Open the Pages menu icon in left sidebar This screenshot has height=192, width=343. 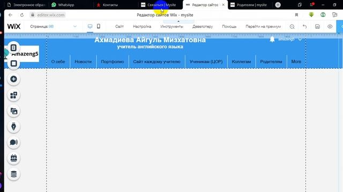[13, 47]
